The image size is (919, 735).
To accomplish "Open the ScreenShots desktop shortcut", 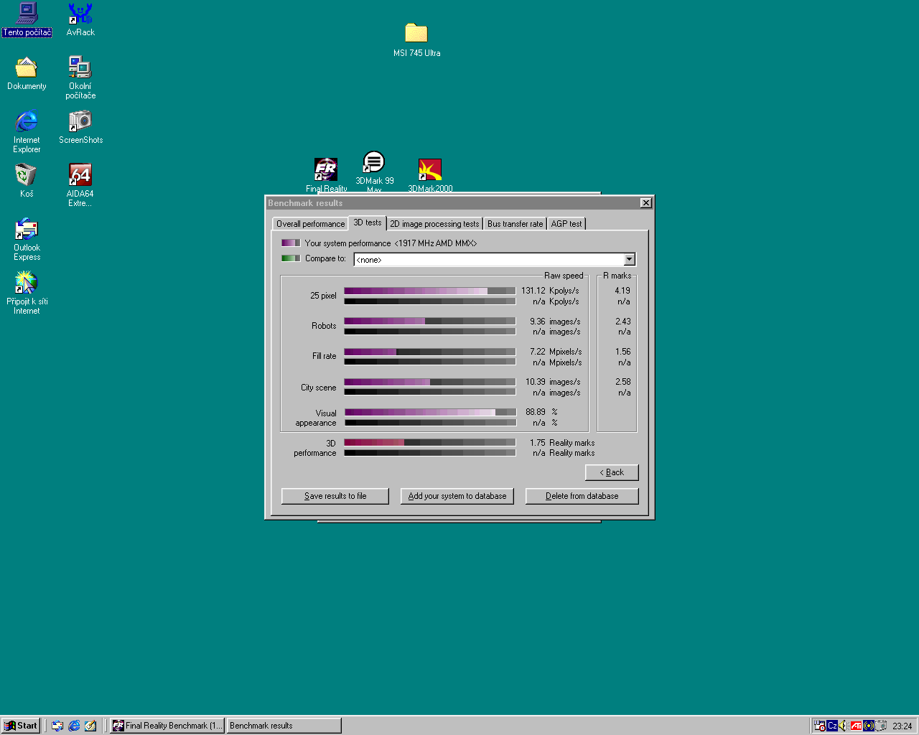I will pyautogui.click(x=80, y=122).
